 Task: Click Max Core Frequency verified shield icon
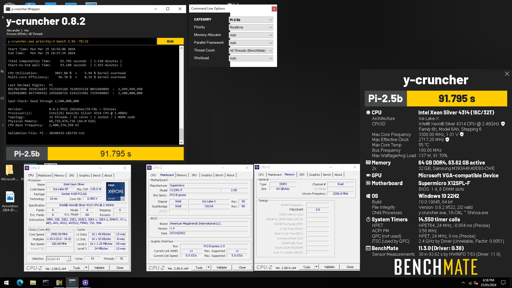click(462, 134)
